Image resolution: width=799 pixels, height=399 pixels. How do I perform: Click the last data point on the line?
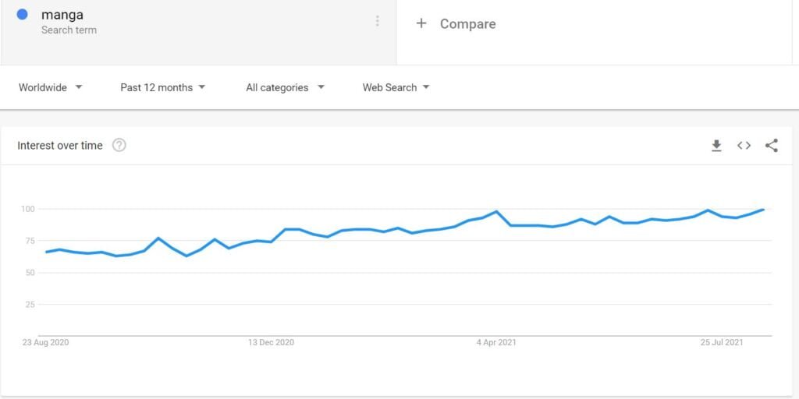763,210
